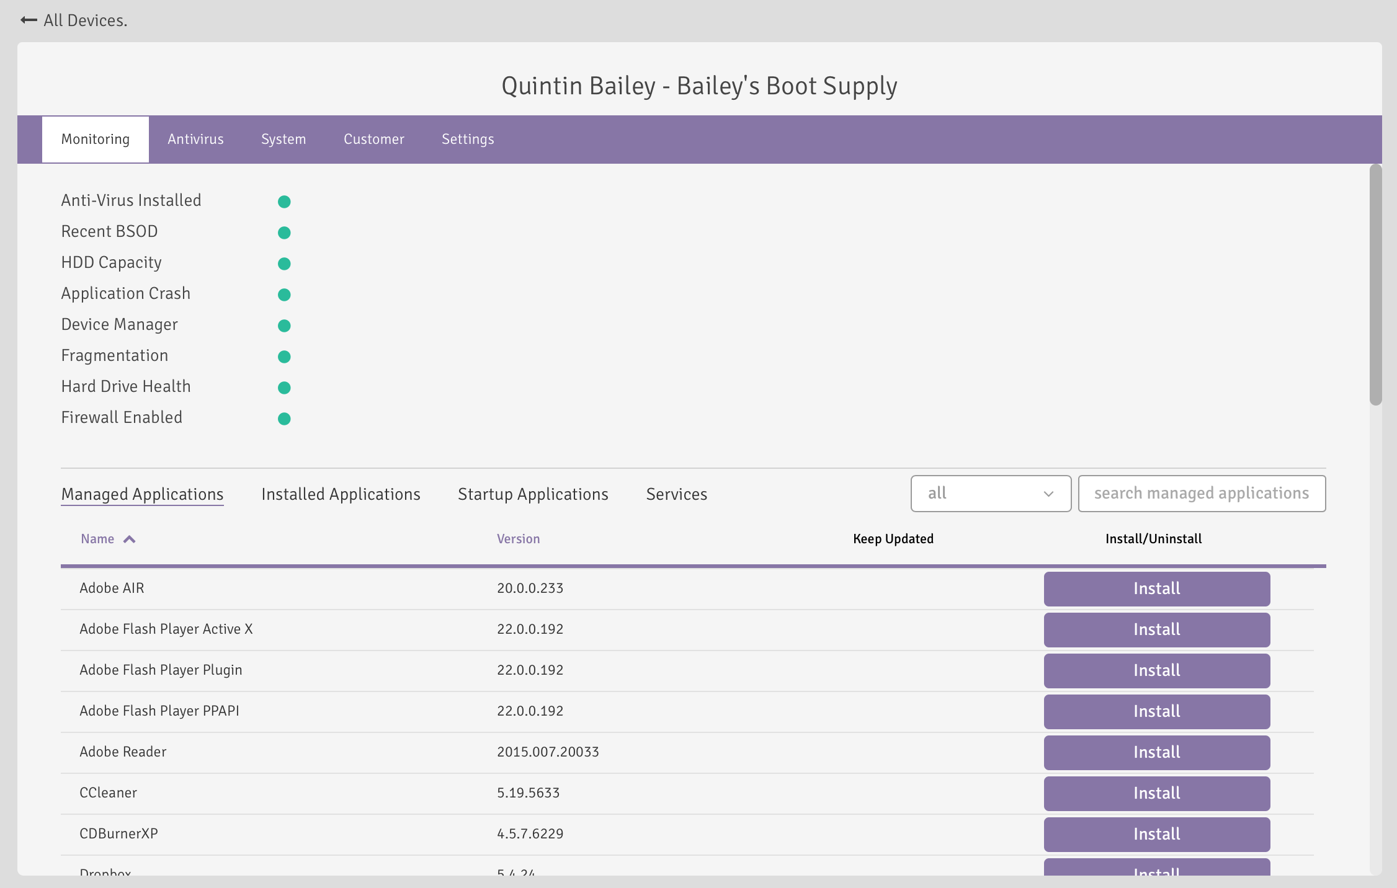Install CCleaner application
Screen dimensions: 1397x888
pyautogui.click(x=1156, y=793)
